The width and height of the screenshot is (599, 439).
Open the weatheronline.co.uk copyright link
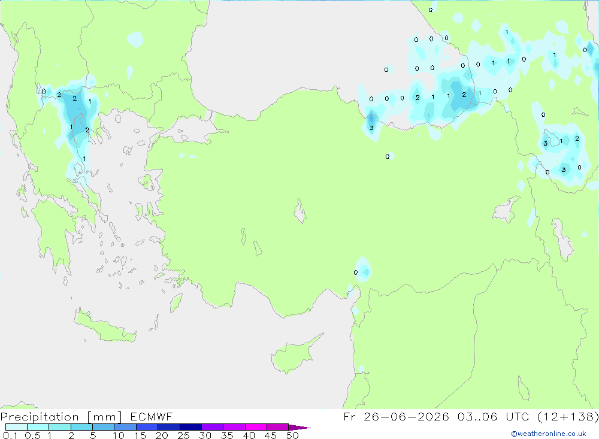(x=549, y=434)
